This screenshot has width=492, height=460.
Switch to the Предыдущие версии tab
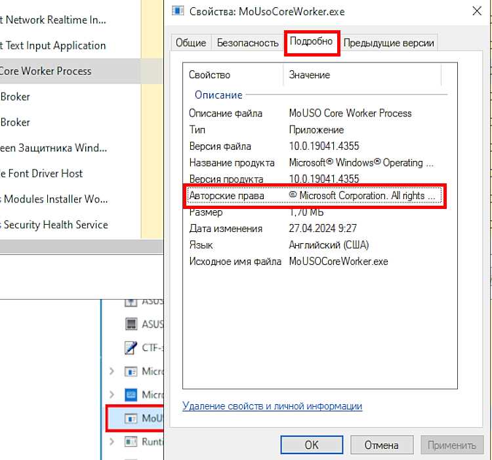pyautogui.click(x=389, y=43)
